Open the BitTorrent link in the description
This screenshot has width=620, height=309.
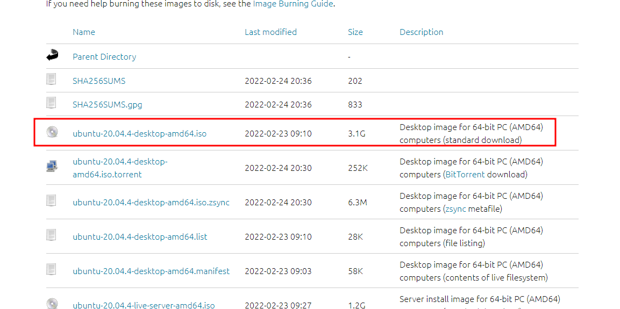pyautogui.click(x=465, y=174)
